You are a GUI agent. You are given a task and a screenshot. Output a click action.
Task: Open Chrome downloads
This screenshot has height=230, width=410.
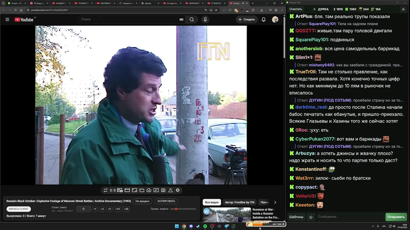[261, 10]
